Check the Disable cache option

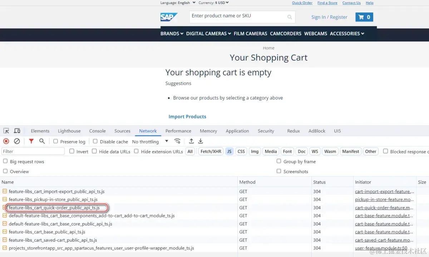pos(95,141)
